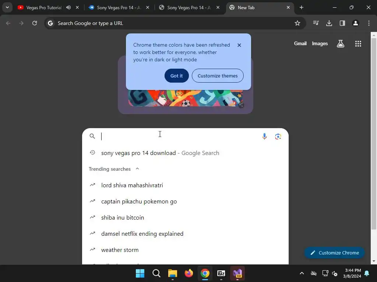This screenshot has height=282, width=377.
Task: Open the Images link
Action: click(320, 43)
